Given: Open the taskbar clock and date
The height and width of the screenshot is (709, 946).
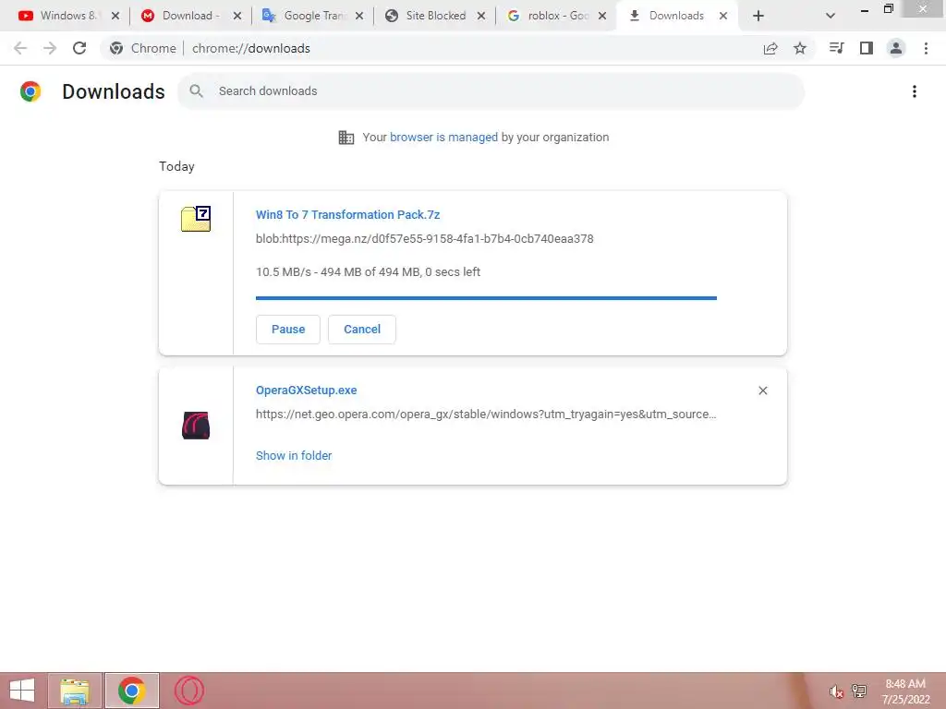Looking at the screenshot, I should (x=905, y=691).
